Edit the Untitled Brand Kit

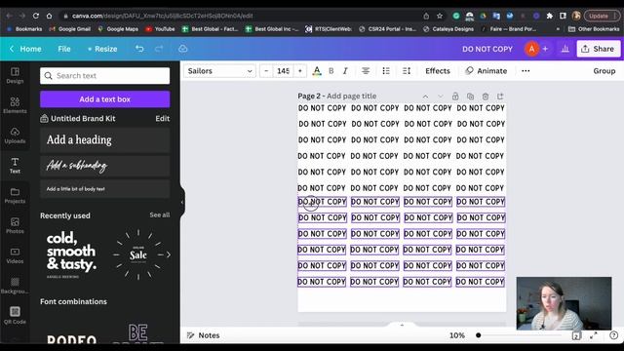click(163, 119)
